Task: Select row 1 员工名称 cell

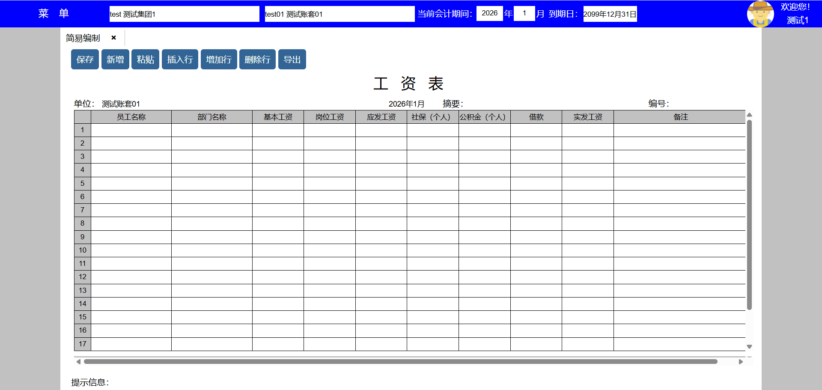Action: tap(131, 130)
